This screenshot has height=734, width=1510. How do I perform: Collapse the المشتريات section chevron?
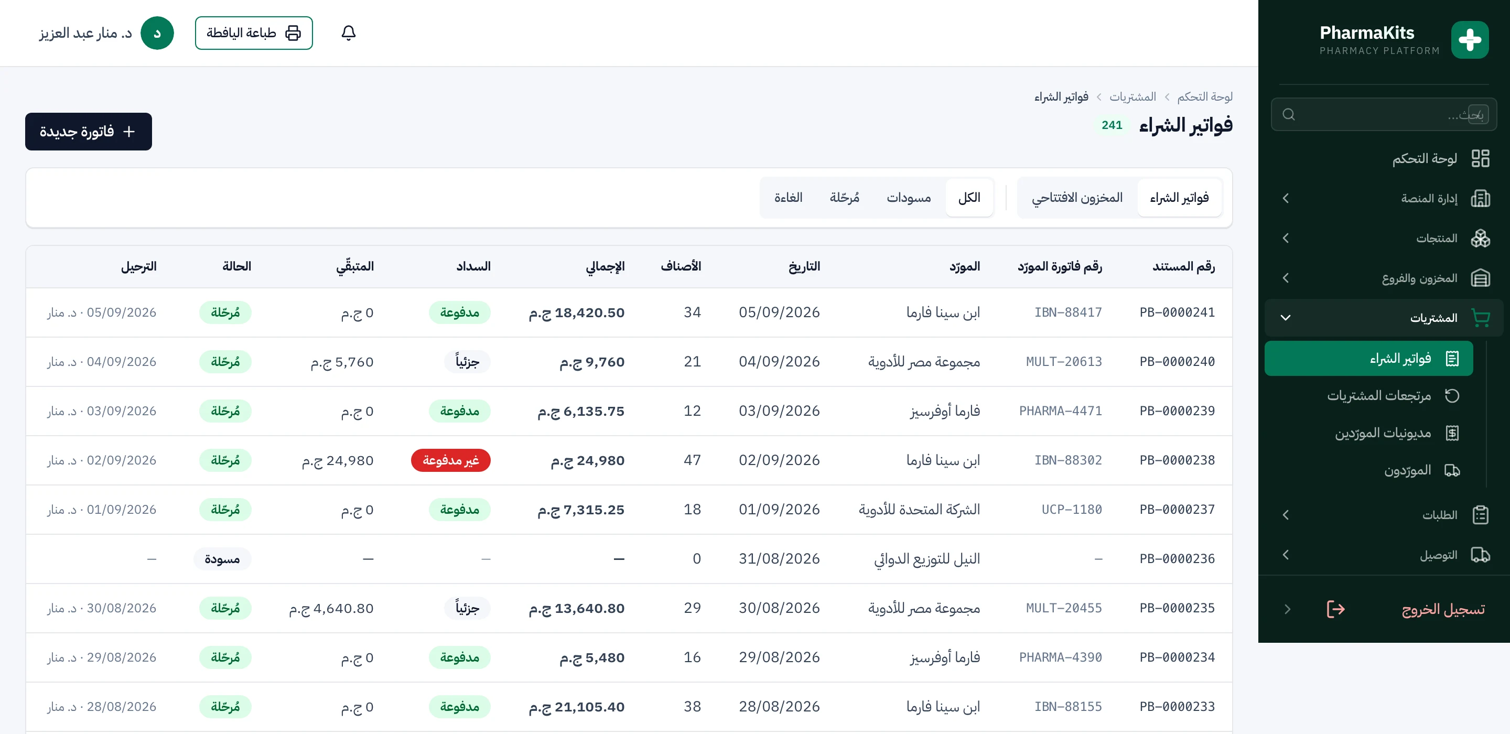(1286, 318)
